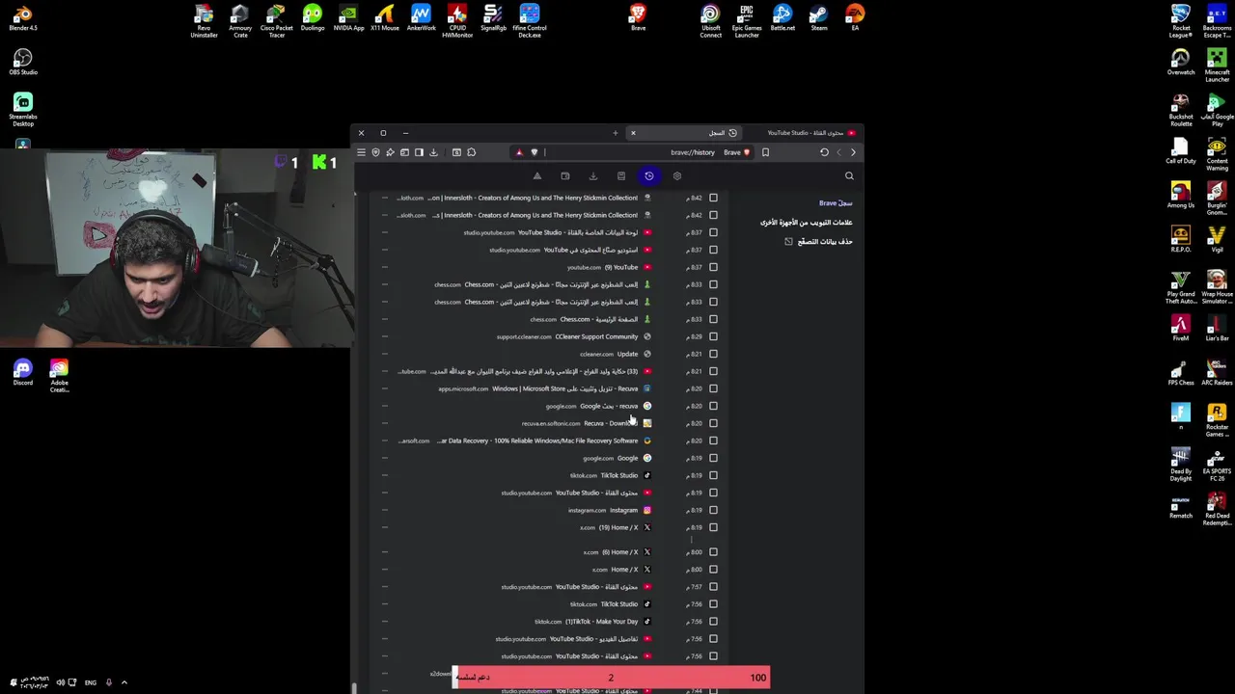Select the checkbox for the recuva.en.softonic.com entry
The width and height of the screenshot is (1235, 694).
(713, 423)
